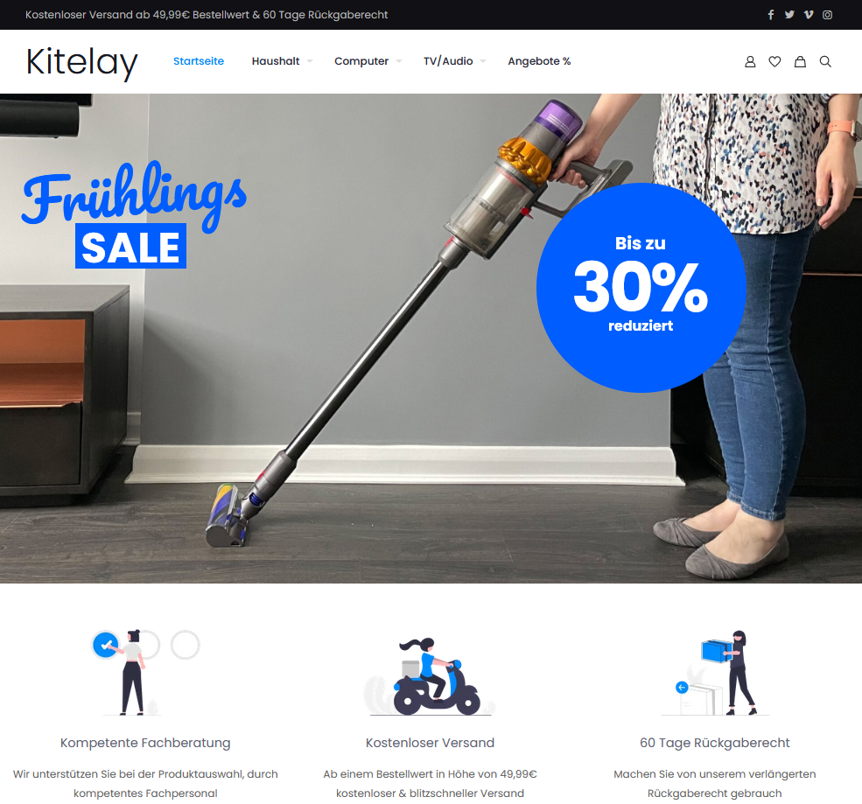Open search with magnifier icon

click(825, 61)
